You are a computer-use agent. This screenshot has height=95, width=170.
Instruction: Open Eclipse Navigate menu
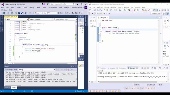(113, 8)
